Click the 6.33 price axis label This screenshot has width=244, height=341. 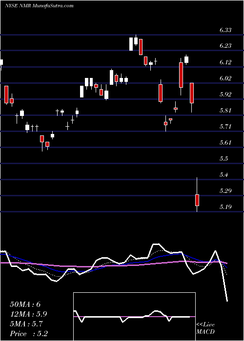[x=225, y=30]
